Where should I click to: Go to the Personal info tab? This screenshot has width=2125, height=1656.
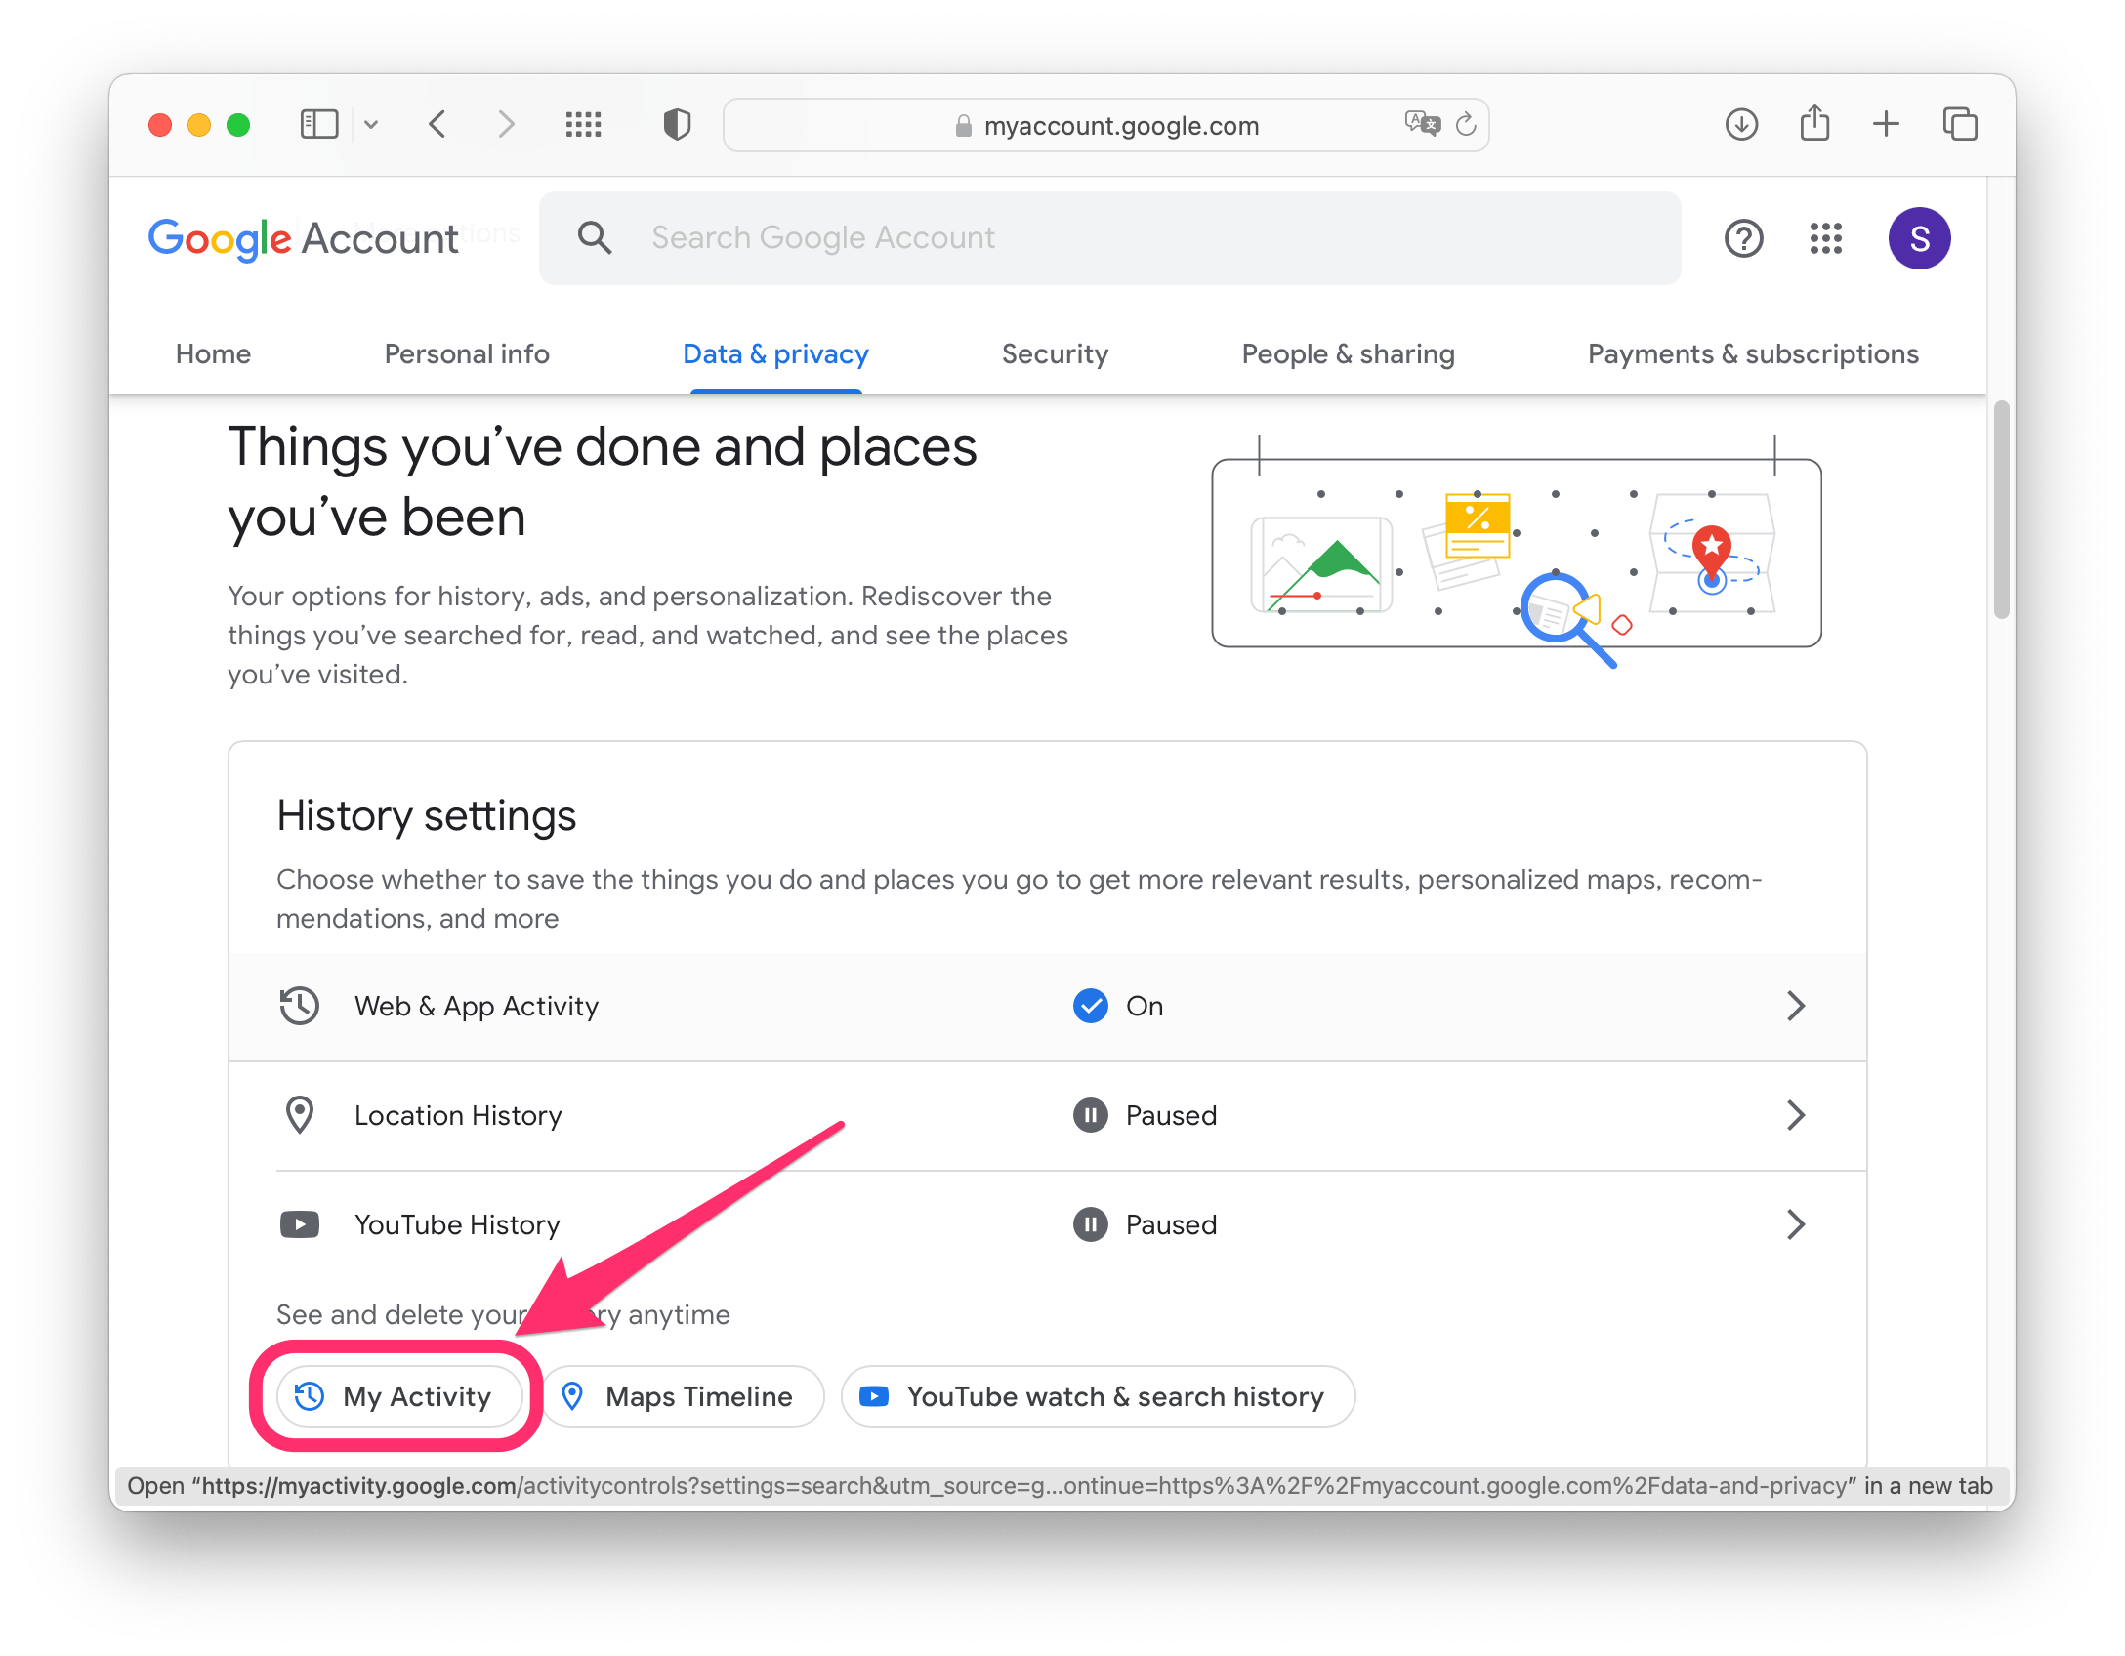pyautogui.click(x=467, y=354)
